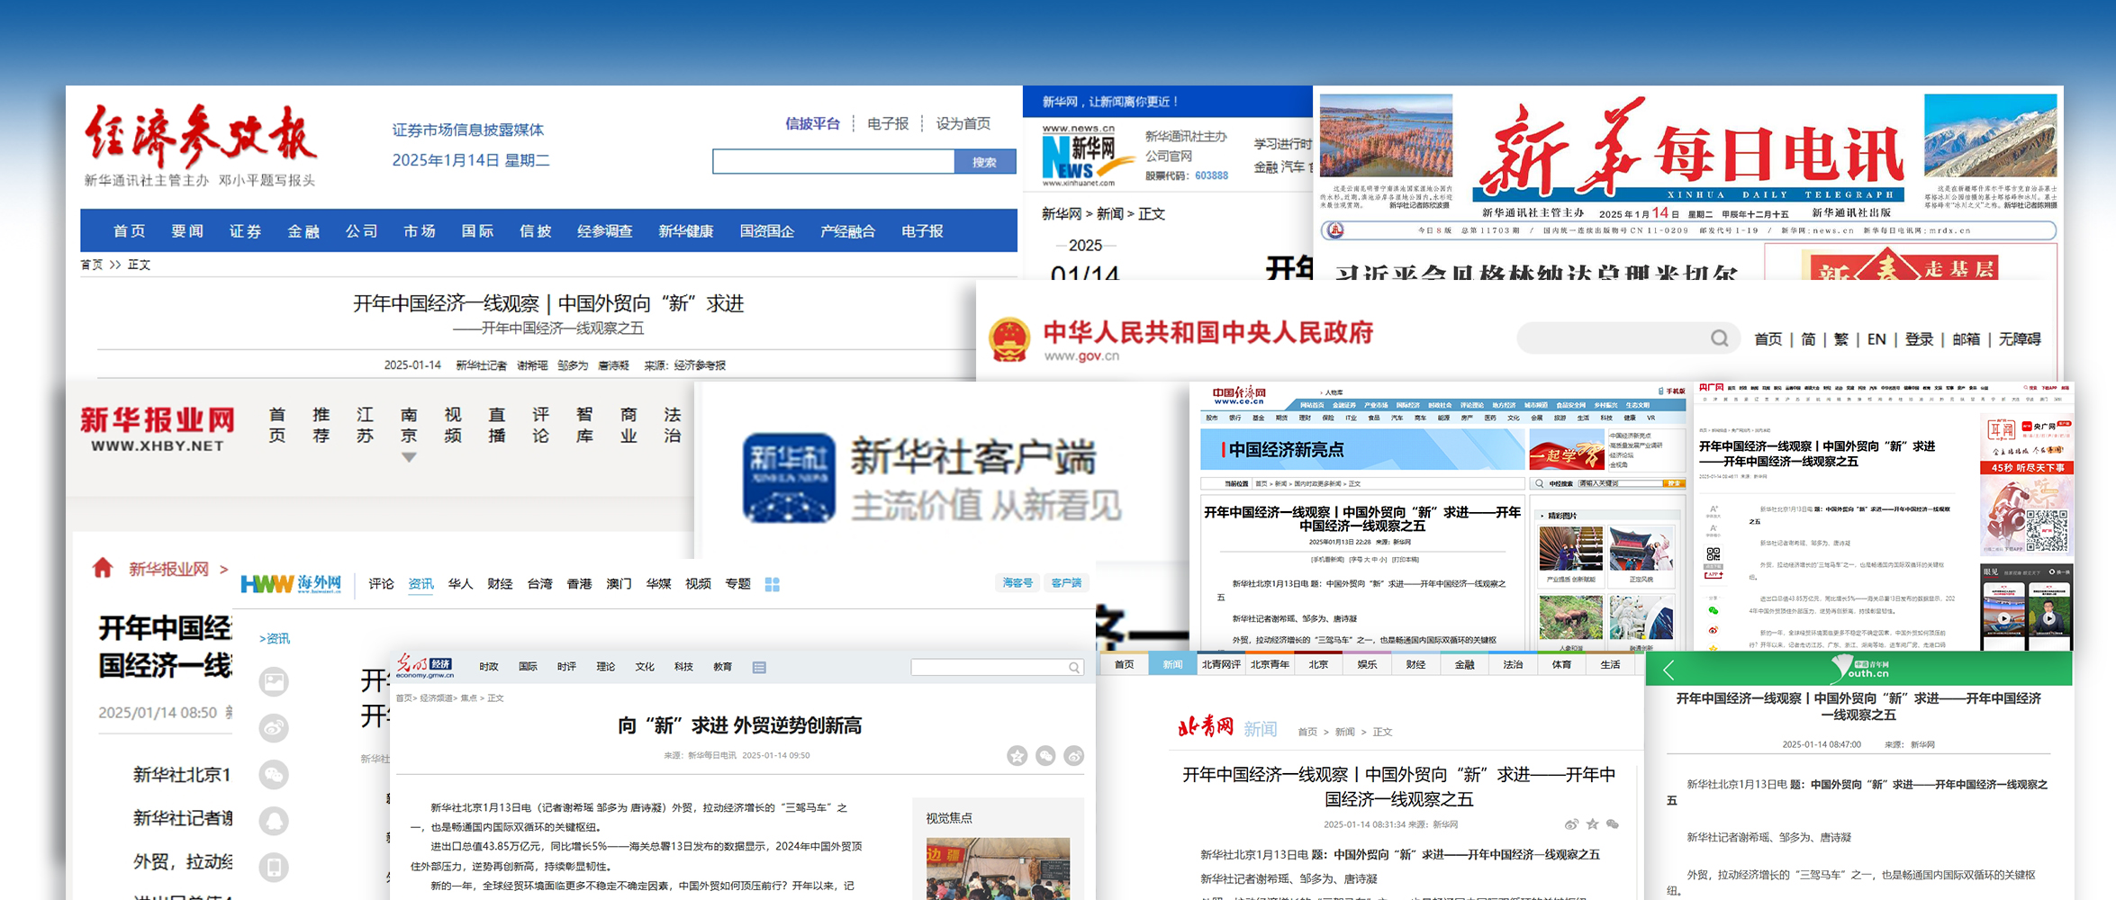Click the star icon under 北青网 article title
2116x900 pixels.
coord(1592,824)
